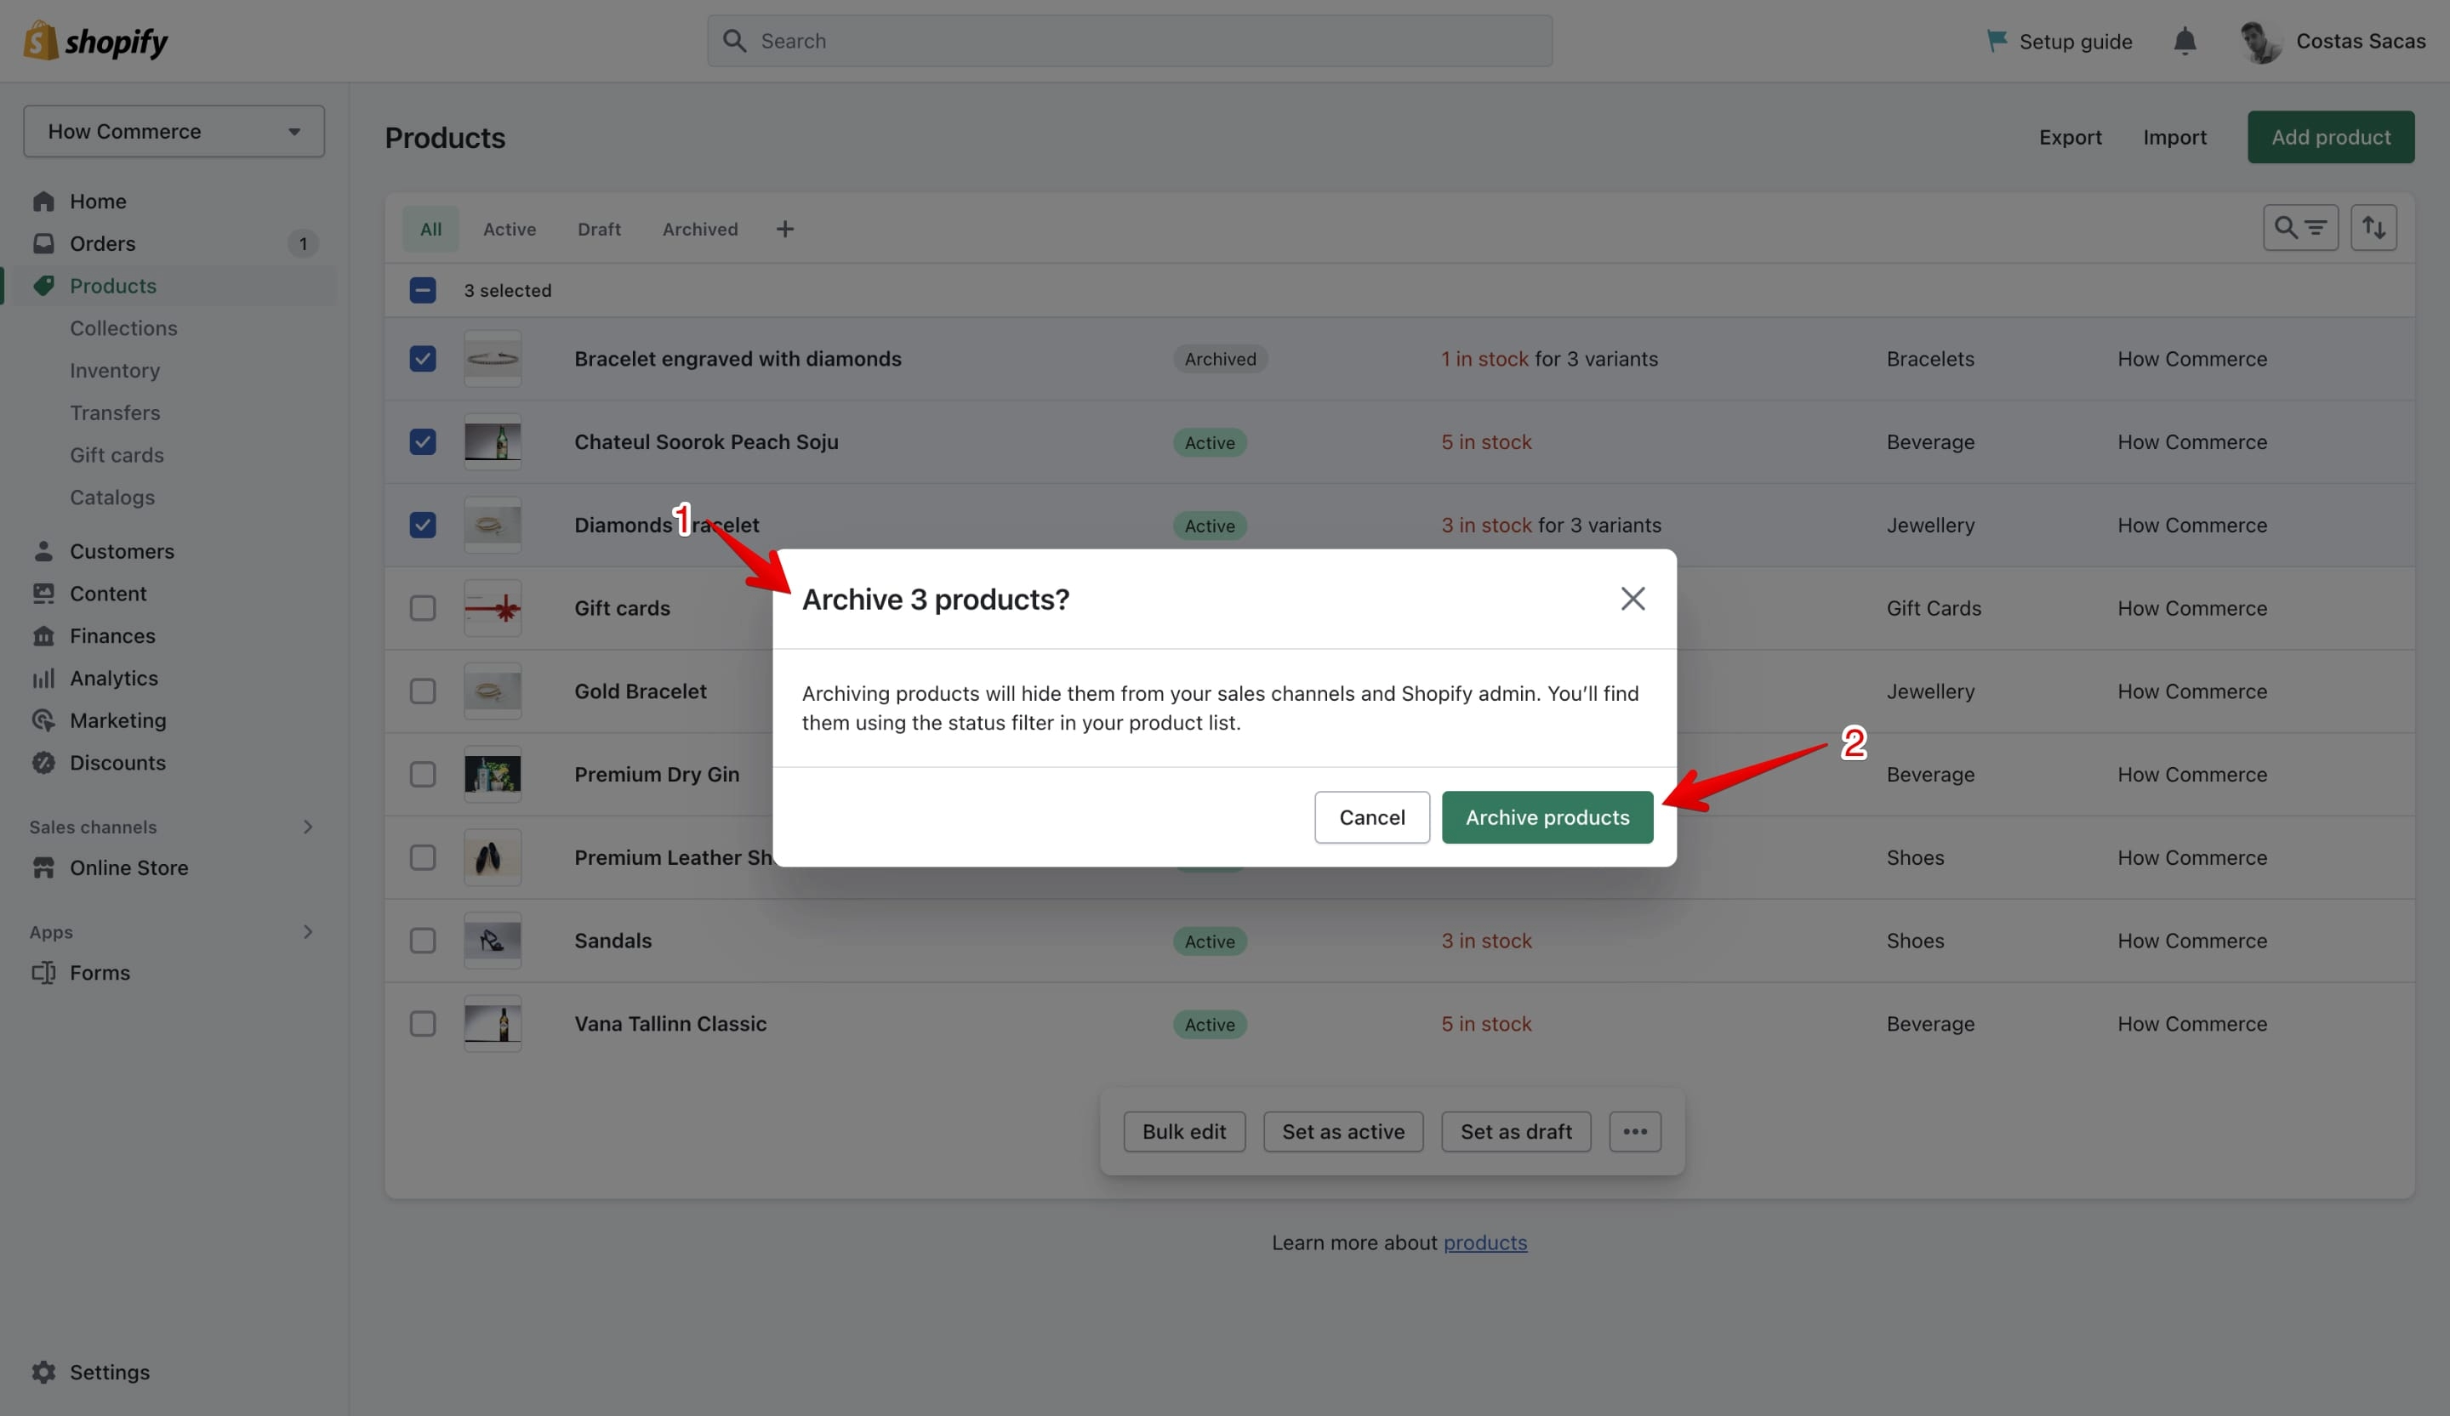Viewport: 2450px width, 1416px height.
Task: Click the Content icon in sidebar
Action: click(43, 594)
